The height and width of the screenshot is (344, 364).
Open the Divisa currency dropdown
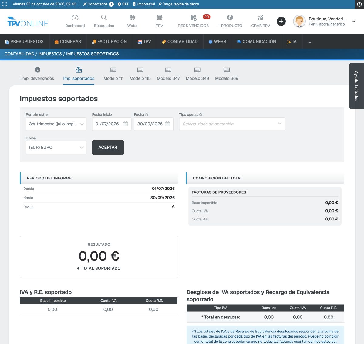click(56, 148)
